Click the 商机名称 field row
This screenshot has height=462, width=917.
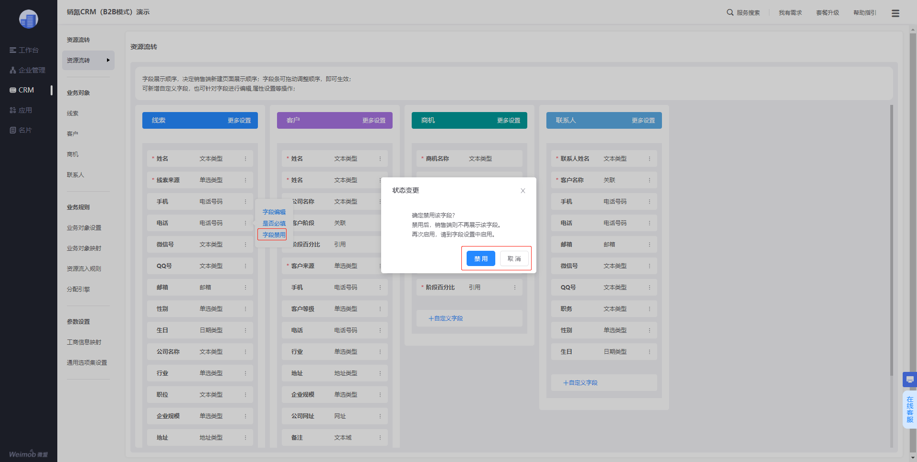pyautogui.click(x=469, y=159)
